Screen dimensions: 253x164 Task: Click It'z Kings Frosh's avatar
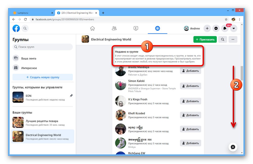120,101
